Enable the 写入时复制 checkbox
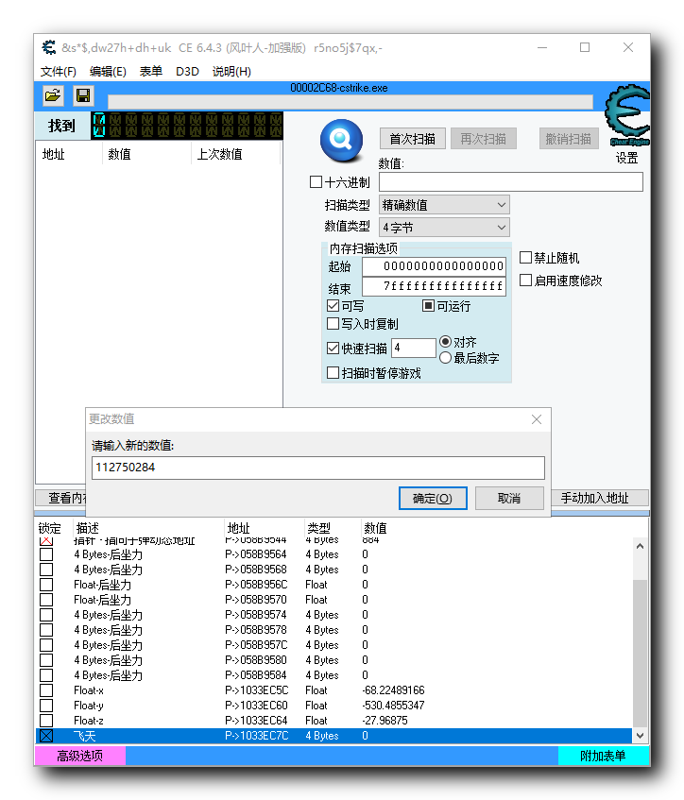The image size is (684, 800). [333, 323]
